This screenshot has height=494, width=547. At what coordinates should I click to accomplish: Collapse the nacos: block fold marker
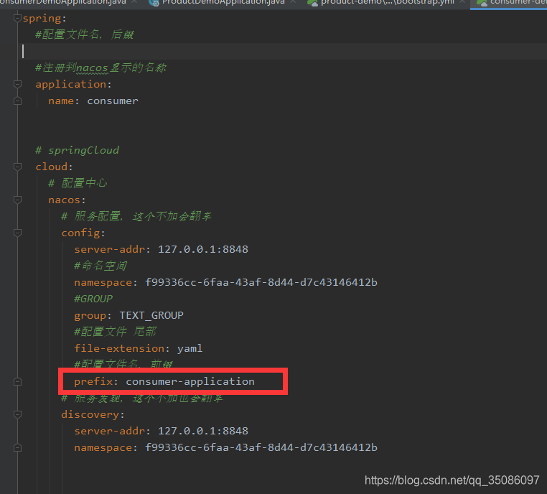pyautogui.click(x=17, y=200)
